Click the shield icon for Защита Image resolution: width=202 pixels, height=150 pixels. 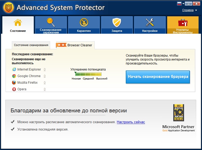117,22
